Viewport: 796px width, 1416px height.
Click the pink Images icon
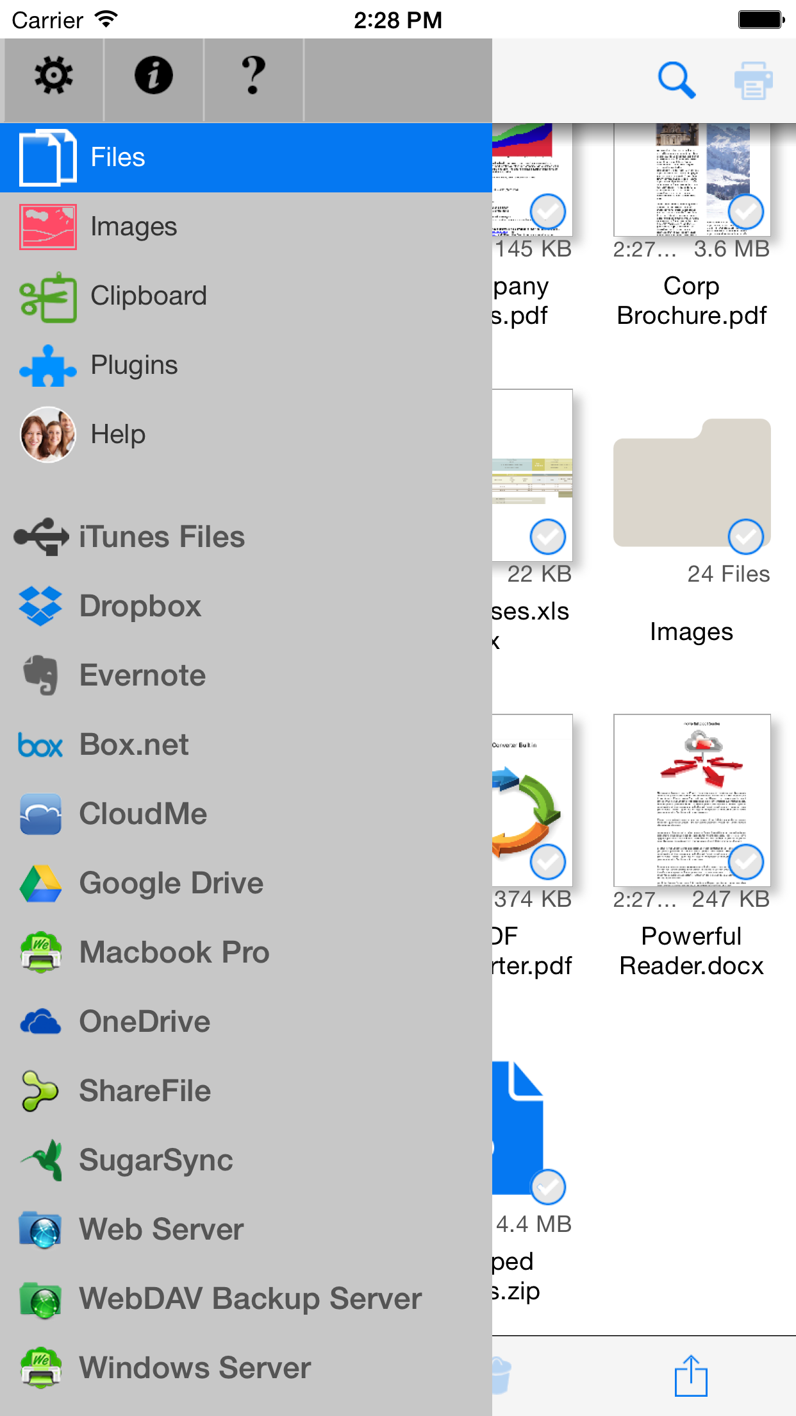pos(48,226)
